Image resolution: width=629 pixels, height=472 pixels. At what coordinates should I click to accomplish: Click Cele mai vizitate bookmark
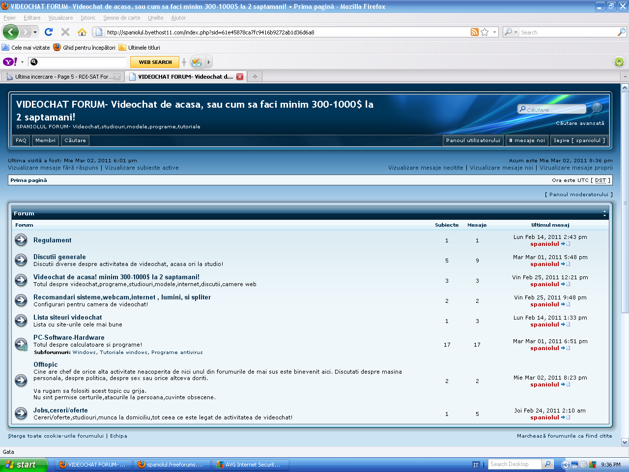click(26, 48)
